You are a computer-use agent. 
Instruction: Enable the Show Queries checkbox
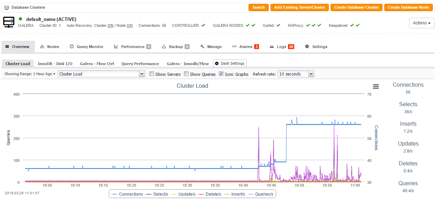click(186, 74)
